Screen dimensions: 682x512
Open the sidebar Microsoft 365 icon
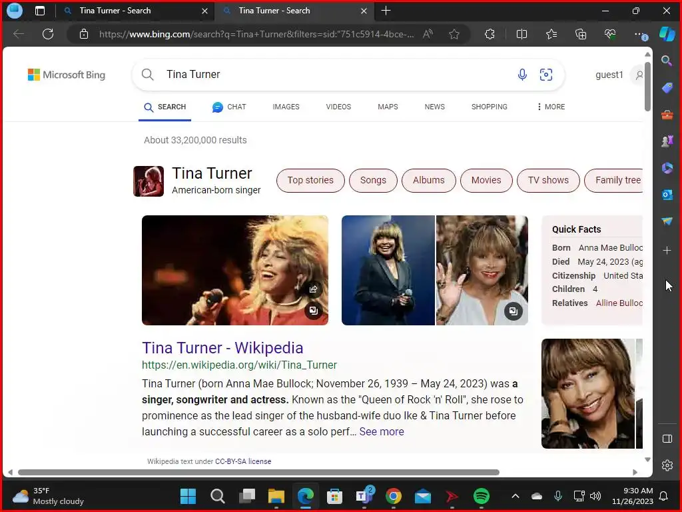pos(667,168)
